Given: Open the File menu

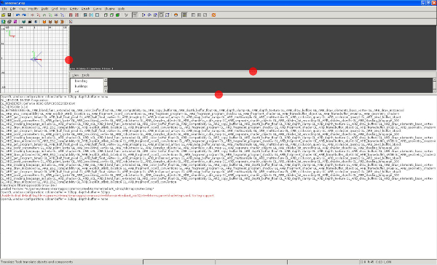Looking at the screenshot, I should pos(4,9).
